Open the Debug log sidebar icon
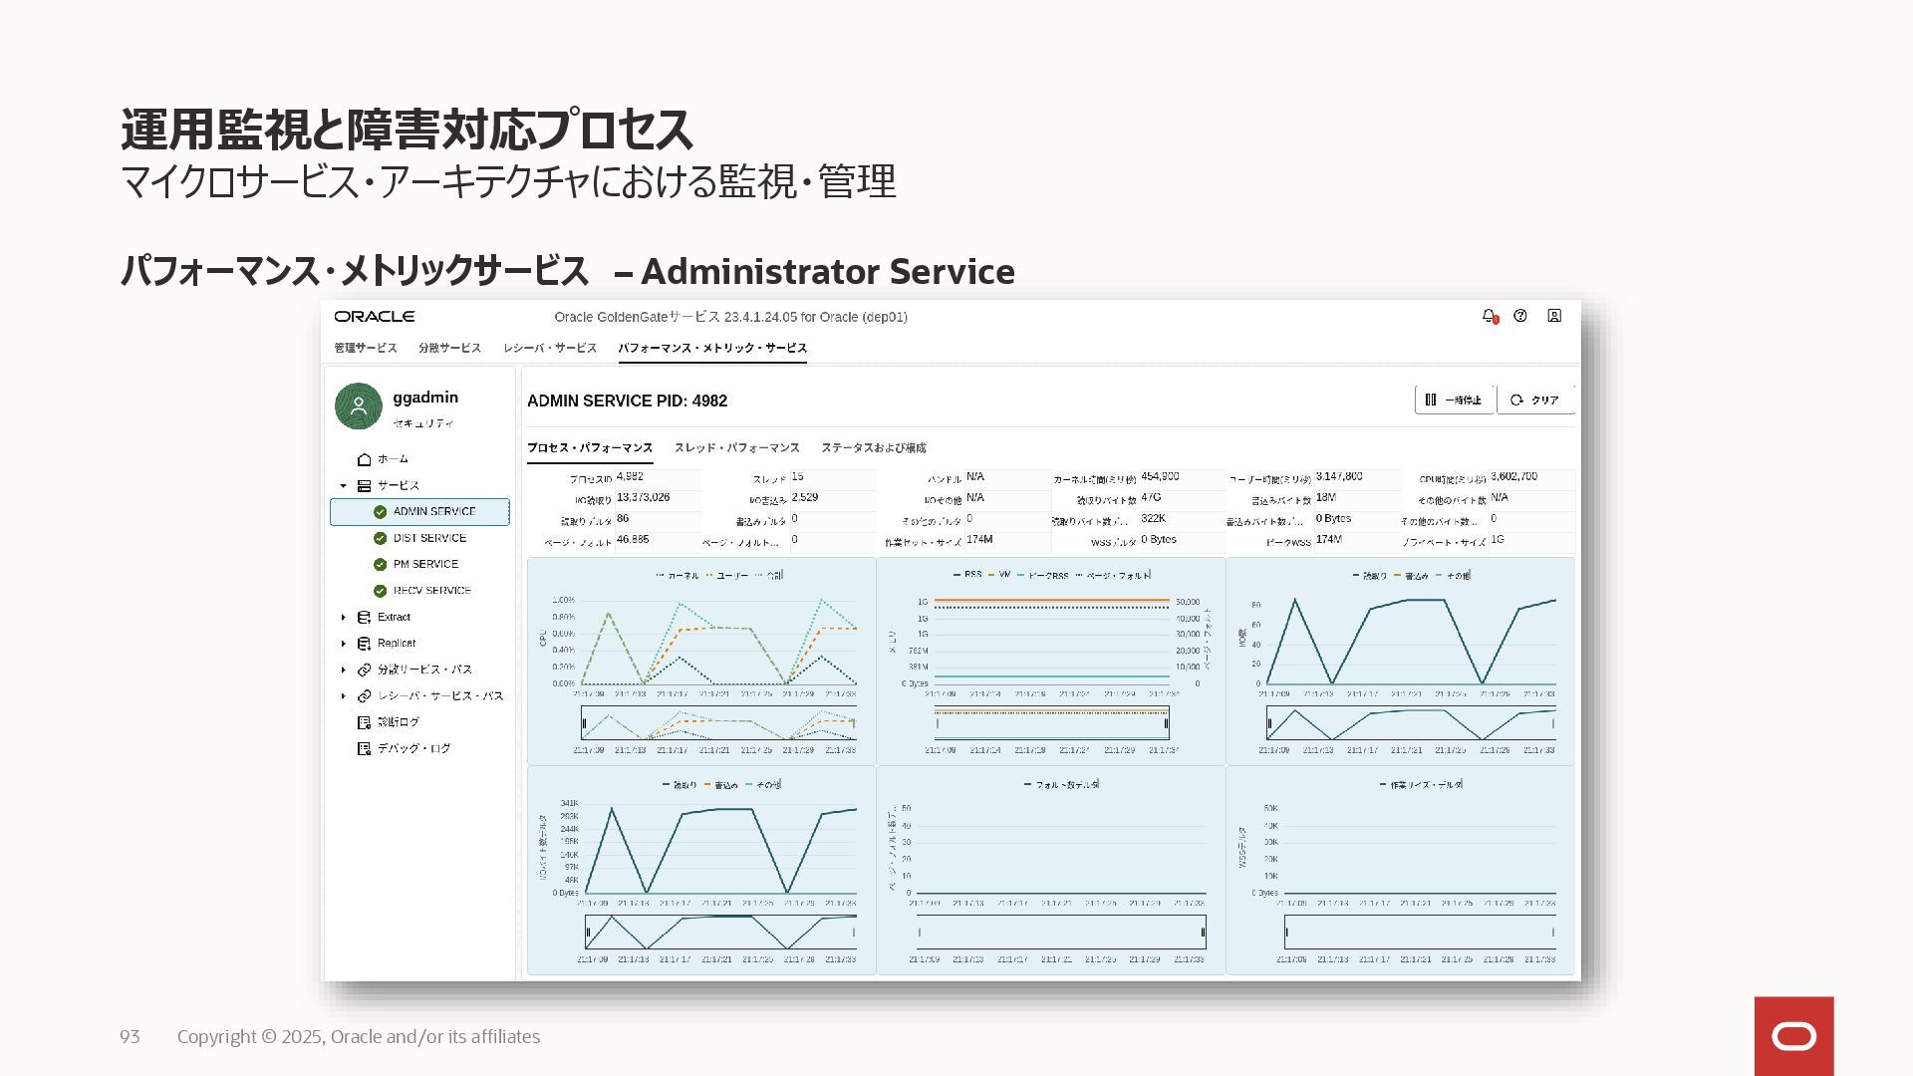 pos(364,748)
